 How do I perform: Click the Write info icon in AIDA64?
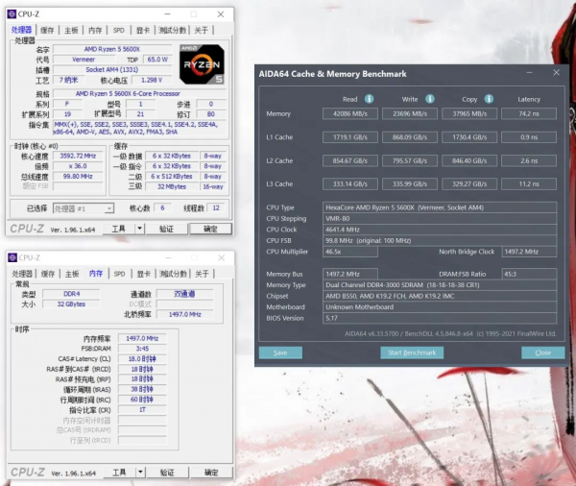click(430, 98)
